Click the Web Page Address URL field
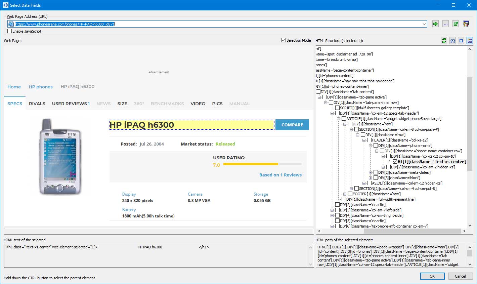The width and height of the screenshot is (477, 284). [x=218, y=24]
